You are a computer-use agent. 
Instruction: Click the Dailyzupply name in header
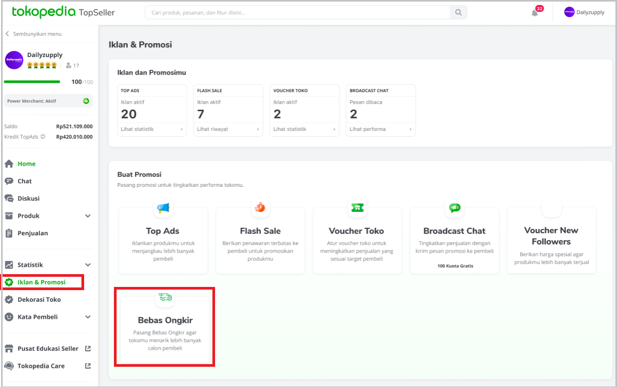[x=590, y=12]
